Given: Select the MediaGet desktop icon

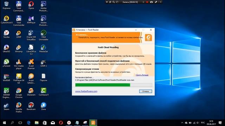Looking at the screenshot, I should point(44,48).
